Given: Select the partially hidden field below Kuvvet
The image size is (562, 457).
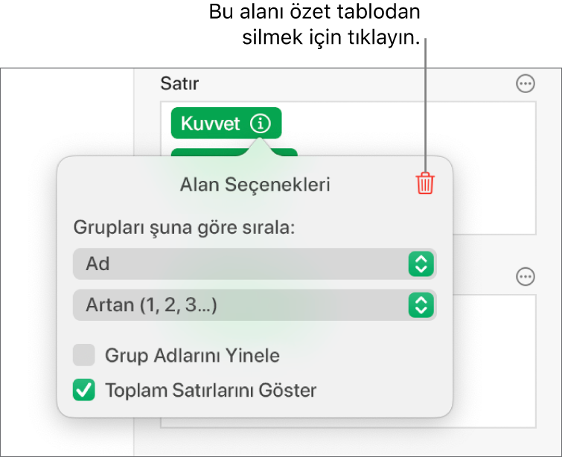Looking at the screenshot, I should [x=287, y=152].
